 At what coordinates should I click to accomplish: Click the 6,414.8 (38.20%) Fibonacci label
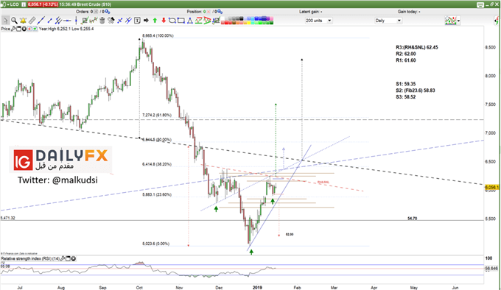coord(157,164)
